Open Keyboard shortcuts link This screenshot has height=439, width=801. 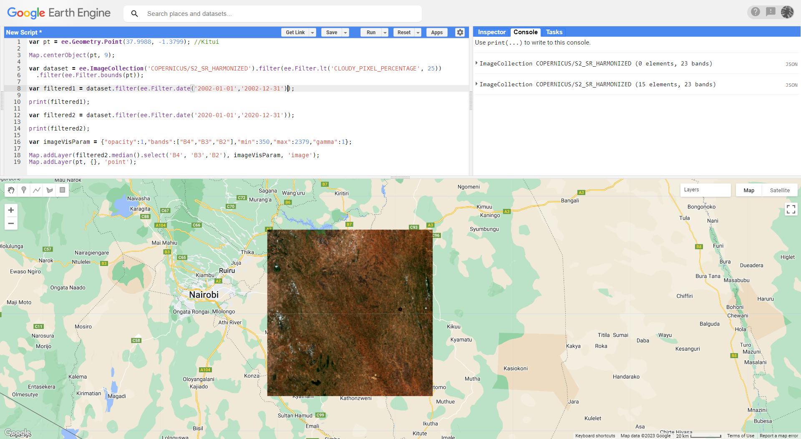pos(595,436)
